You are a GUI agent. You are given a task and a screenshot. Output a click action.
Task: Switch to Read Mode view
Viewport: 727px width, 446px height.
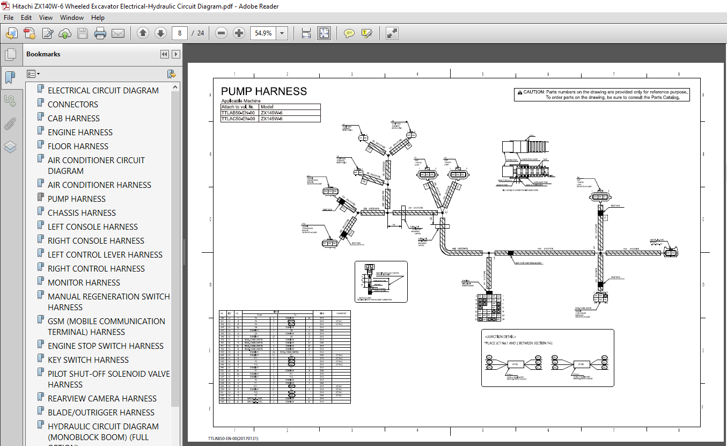tap(392, 33)
